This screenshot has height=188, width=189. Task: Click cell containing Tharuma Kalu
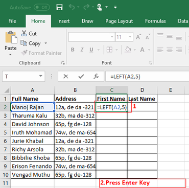[x=33, y=115]
